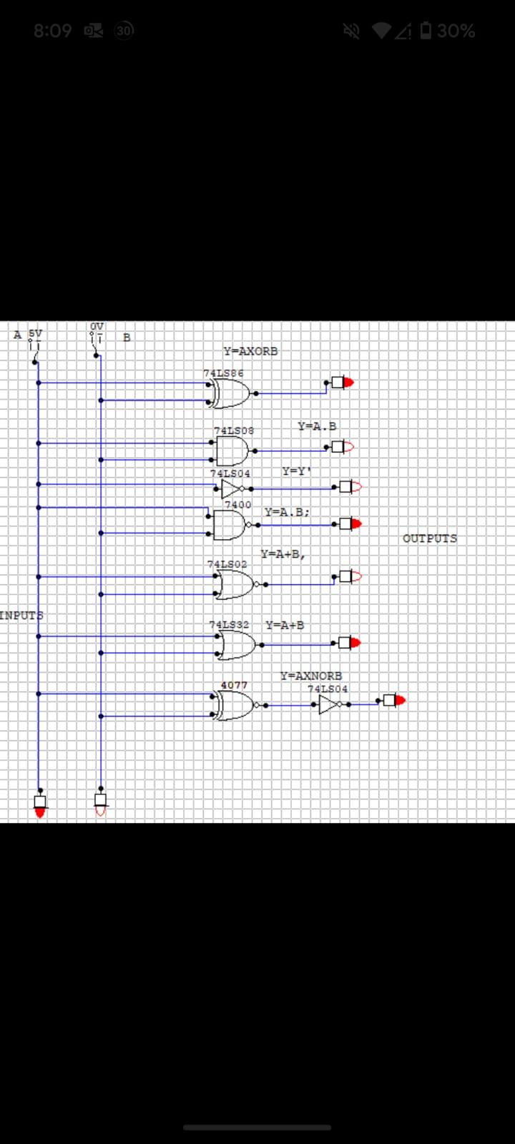Click the 7400 part label
Image resolution: width=515 pixels, height=1144 pixels.
[238, 505]
